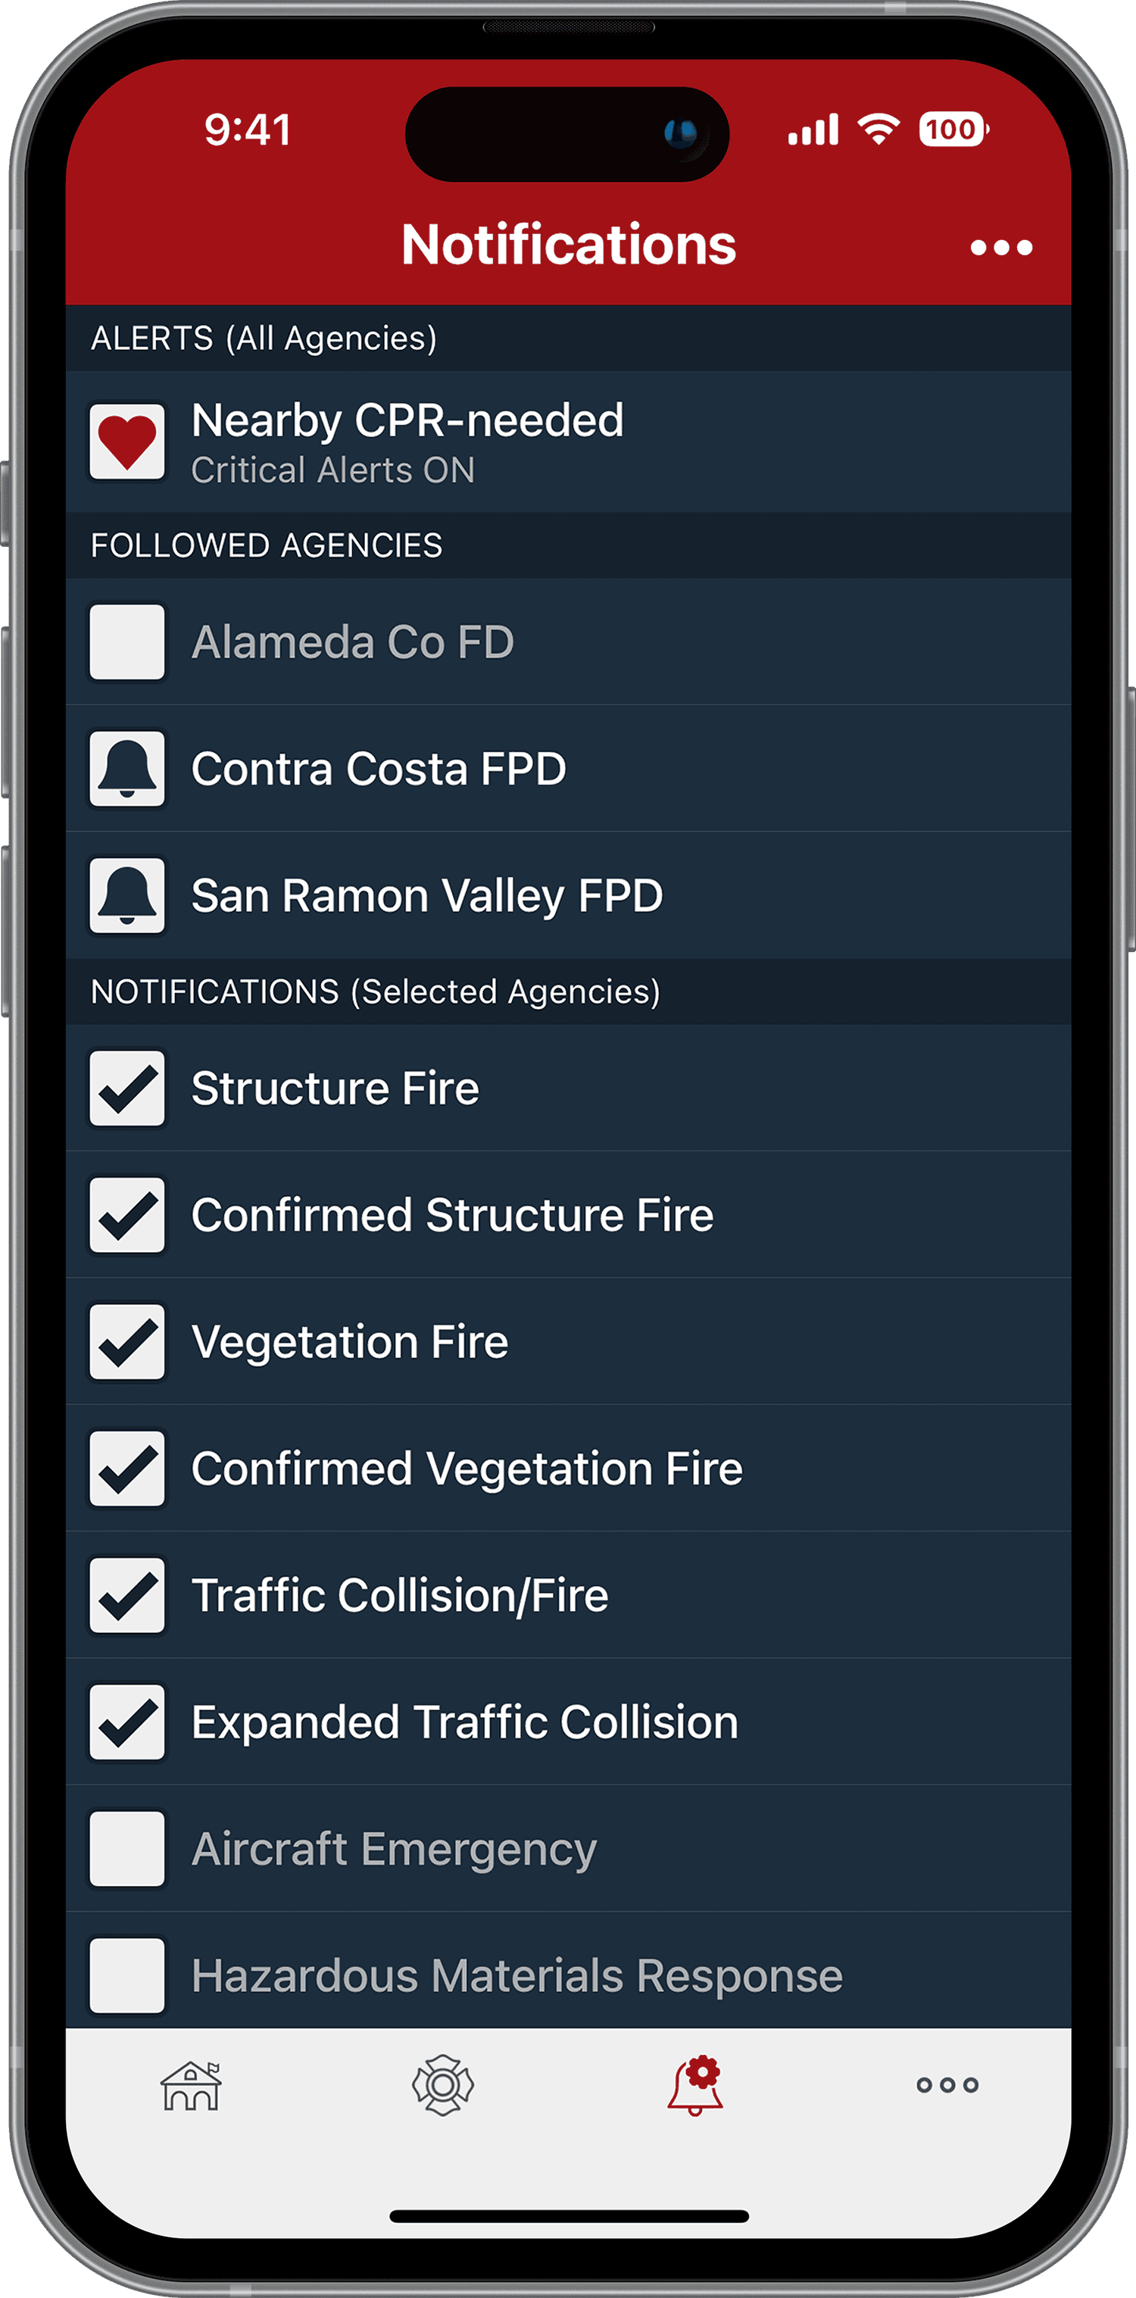The image size is (1136, 2298).
Task: Tap the bell icon for Contra Costa FPD
Action: coord(126,769)
